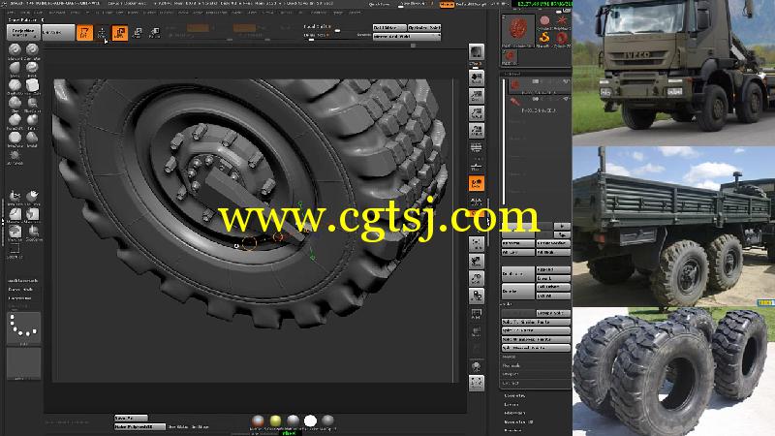This screenshot has width=775, height=436.
Task: Expand the Merge section
Action: [x=510, y=357]
